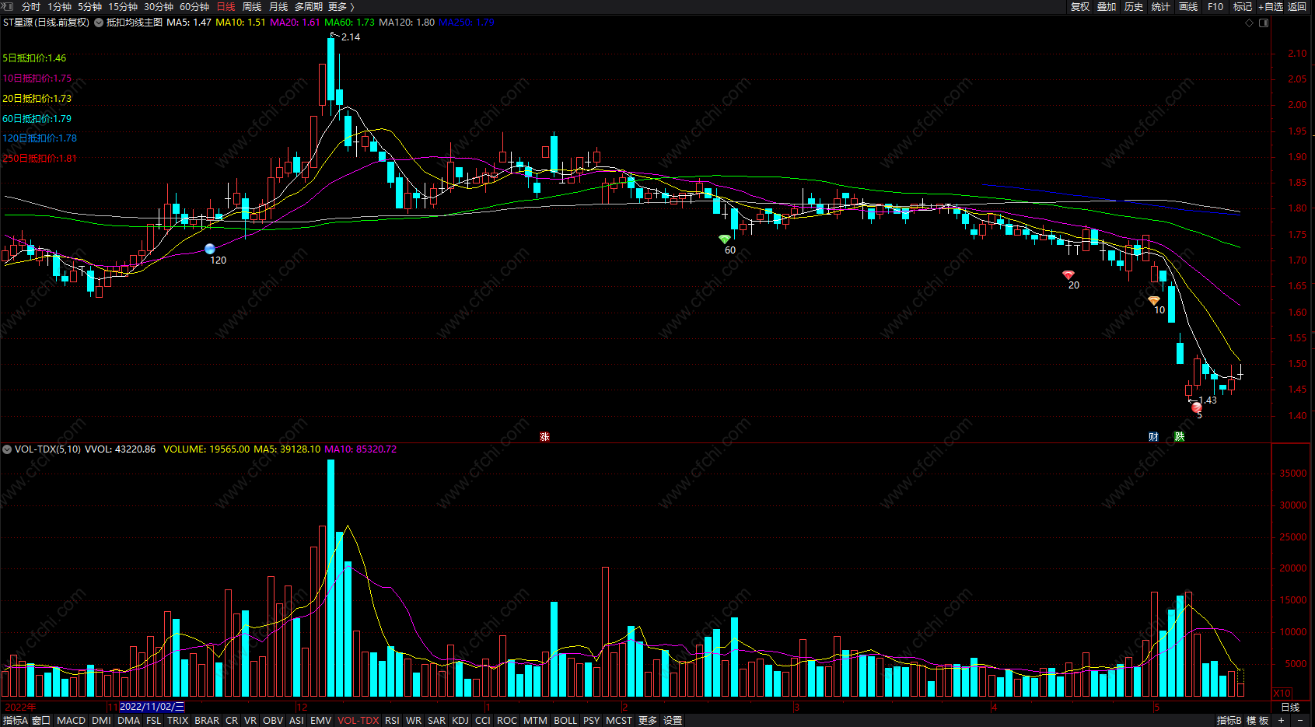This screenshot has width=1315, height=727.
Task: Open indicator 设置 settings
Action: tap(673, 721)
